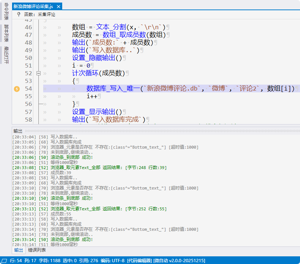Click line number 50 in the gutter
The height and width of the screenshot is (264, 300).
(x=28, y=58)
